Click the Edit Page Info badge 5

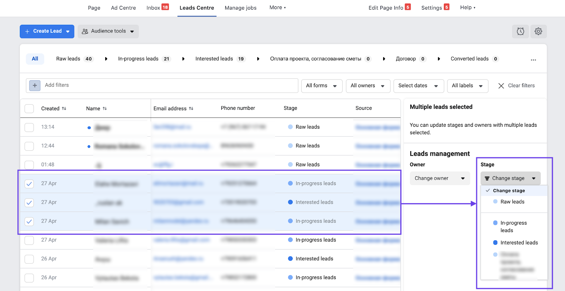[x=408, y=7]
